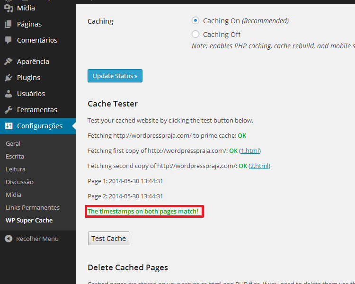
Task: Click the 'Page 2: 2014-05-30 13:44:31' text
Action: tap(125, 196)
